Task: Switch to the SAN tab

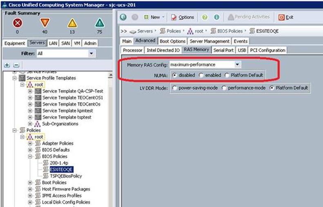Action: click(65, 43)
